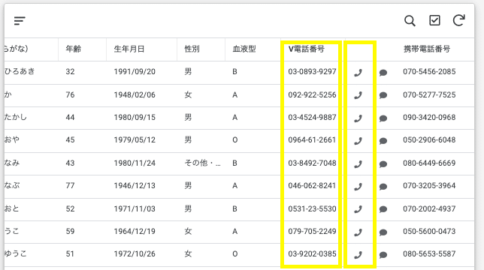Call 03-9202-0385 via phone icon
Viewport: 484px width, 270px height.
pos(358,255)
